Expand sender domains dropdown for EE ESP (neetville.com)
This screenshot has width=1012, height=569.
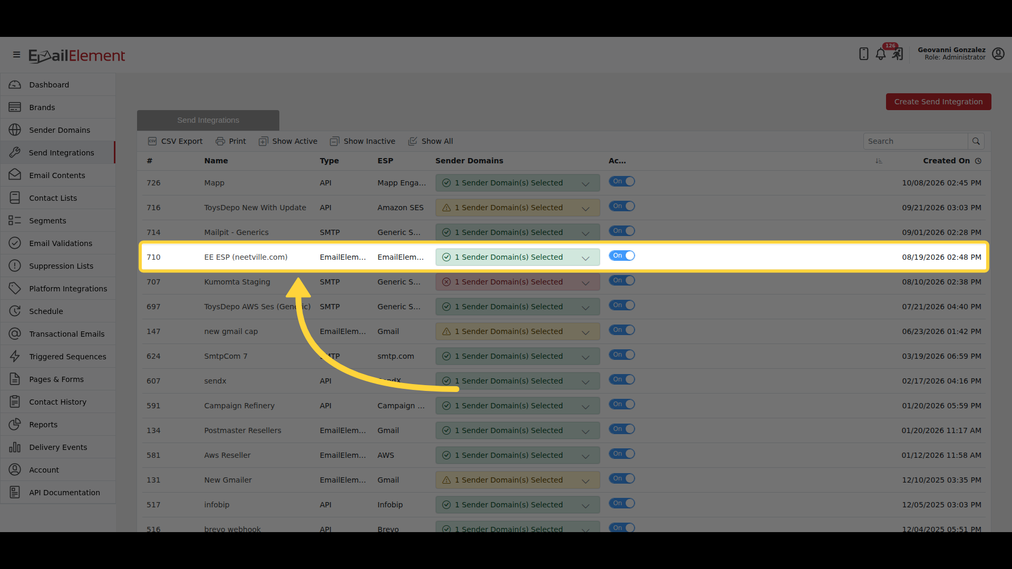518,257
